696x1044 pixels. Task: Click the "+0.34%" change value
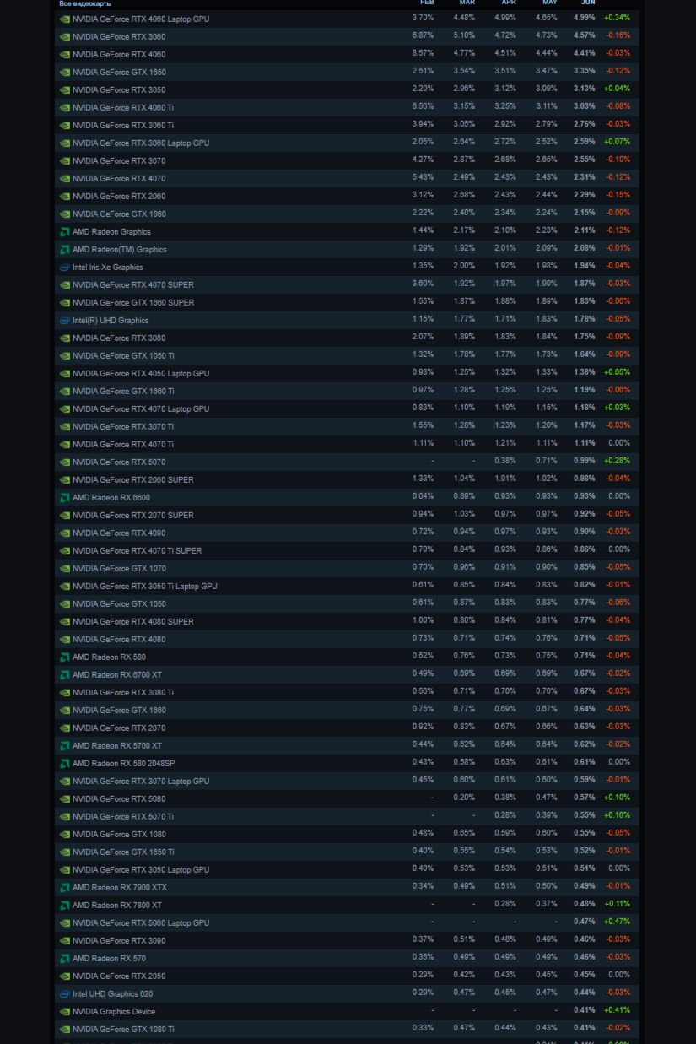(x=617, y=18)
